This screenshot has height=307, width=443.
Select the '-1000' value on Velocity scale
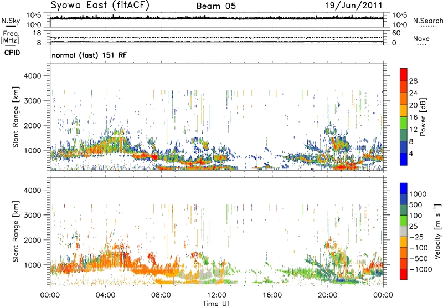421,269
